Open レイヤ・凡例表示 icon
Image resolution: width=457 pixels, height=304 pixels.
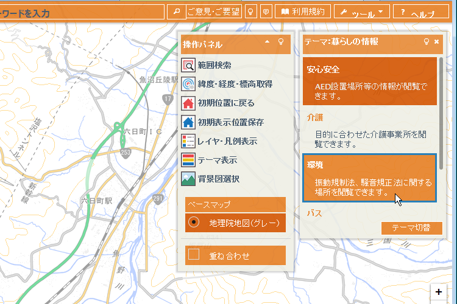click(188, 141)
